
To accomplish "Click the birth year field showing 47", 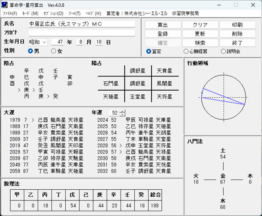I will pos(58,42).
